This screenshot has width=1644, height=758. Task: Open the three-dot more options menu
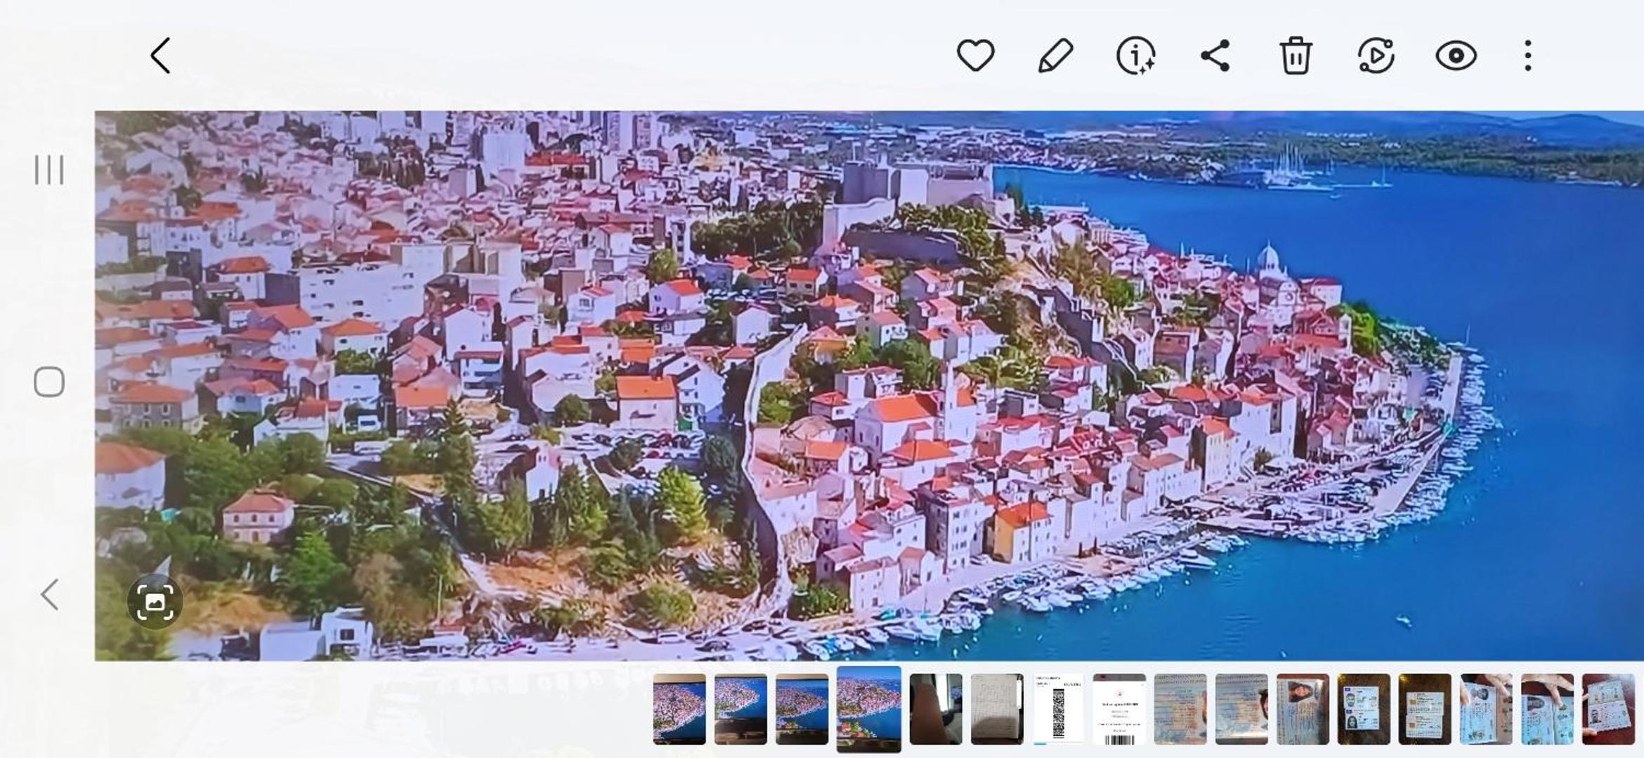click(x=1528, y=55)
